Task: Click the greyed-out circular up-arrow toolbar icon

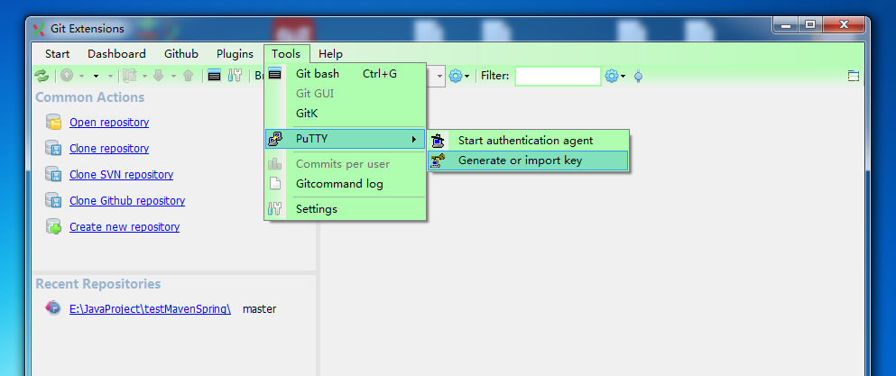Action: tap(68, 76)
